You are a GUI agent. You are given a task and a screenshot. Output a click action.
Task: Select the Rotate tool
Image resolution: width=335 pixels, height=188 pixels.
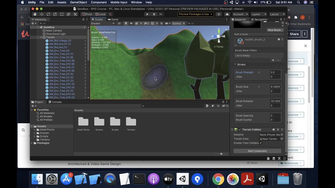(x=48, y=14)
